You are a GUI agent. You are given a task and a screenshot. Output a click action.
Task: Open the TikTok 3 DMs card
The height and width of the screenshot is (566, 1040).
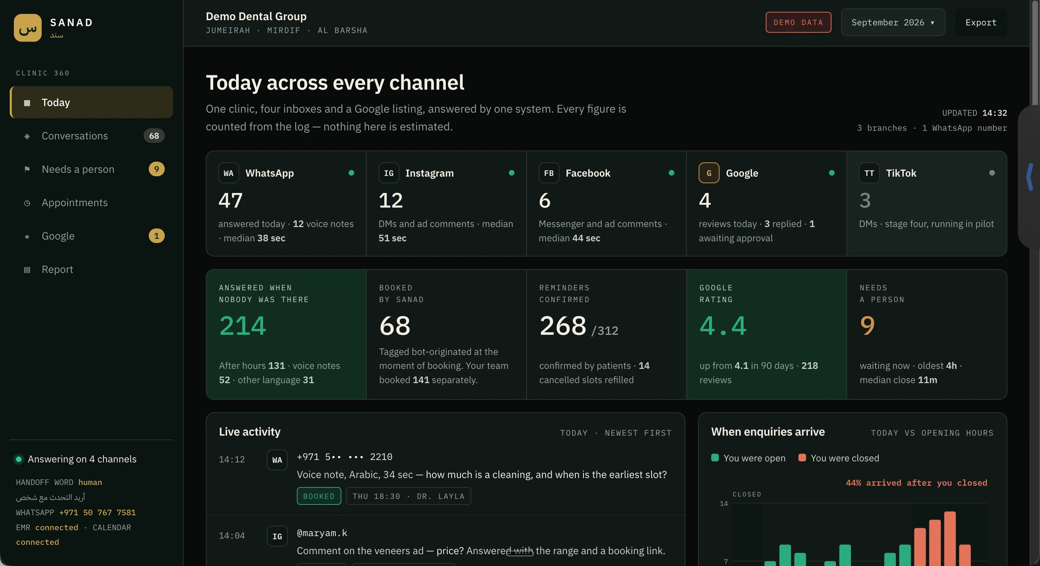tap(926, 204)
